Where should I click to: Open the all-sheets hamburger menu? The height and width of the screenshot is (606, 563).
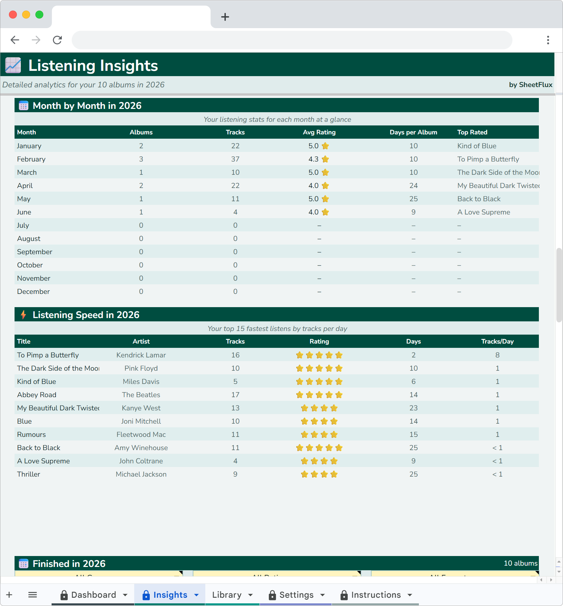coord(32,594)
